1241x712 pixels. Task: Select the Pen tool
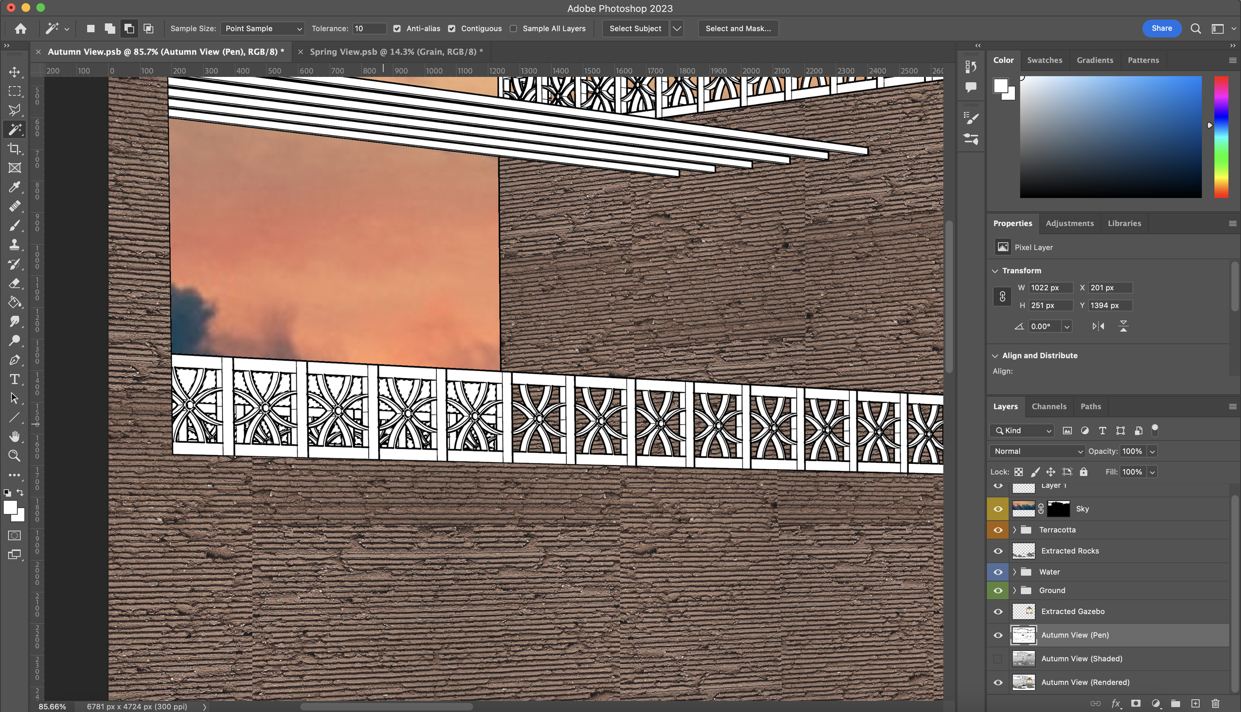(14, 360)
